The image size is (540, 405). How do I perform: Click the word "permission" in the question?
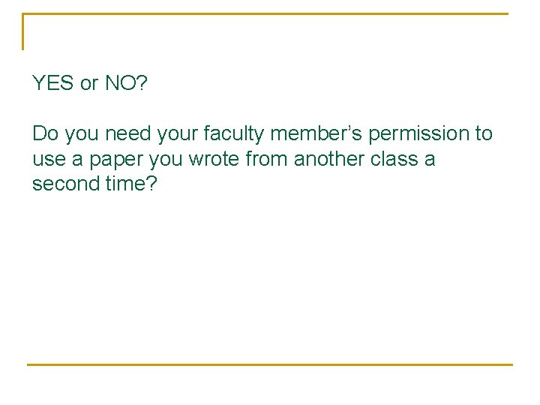pyautogui.click(x=416, y=134)
